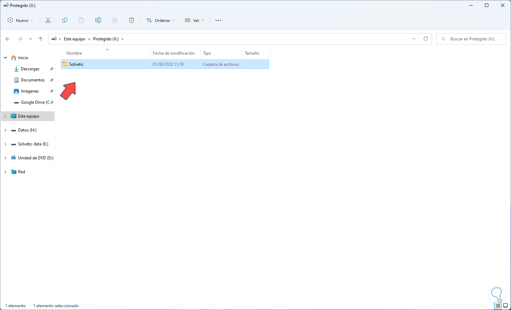Expand the Unidad de DVD (D:) node
The width and height of the screenshot is (511, 310).
coord(6,158)
